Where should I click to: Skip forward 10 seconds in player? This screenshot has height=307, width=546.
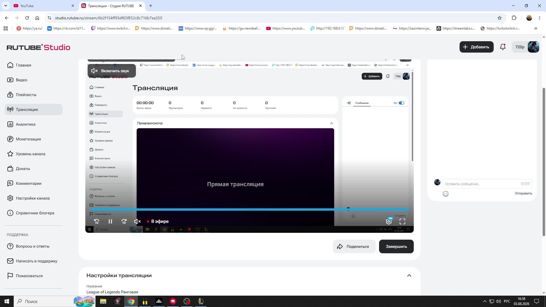point(124,221)
